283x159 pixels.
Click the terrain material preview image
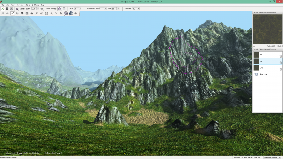click(x=267, y=29)
